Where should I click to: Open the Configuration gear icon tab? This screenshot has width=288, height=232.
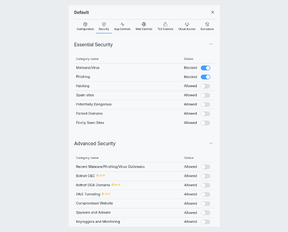click(85, 24)
